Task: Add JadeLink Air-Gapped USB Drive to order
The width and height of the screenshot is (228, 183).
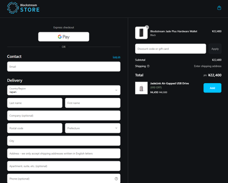Action: pos(212,88)
